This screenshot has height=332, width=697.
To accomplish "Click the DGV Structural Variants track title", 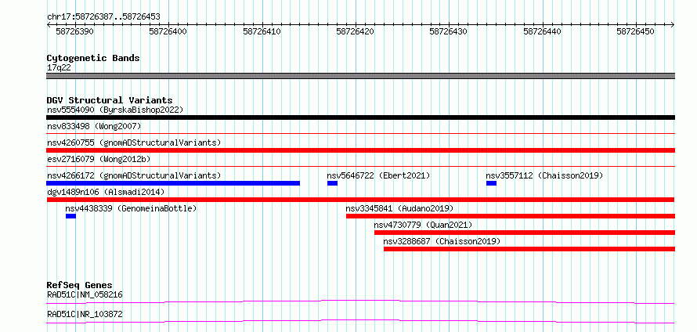I will click(110, 100).
